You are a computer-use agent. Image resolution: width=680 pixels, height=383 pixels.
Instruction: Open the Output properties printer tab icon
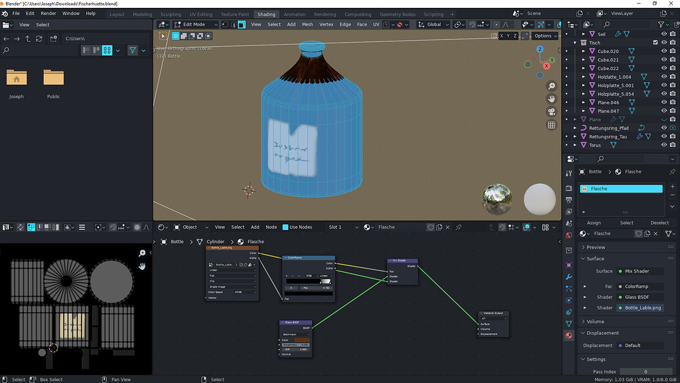click(x=569, y=200)
